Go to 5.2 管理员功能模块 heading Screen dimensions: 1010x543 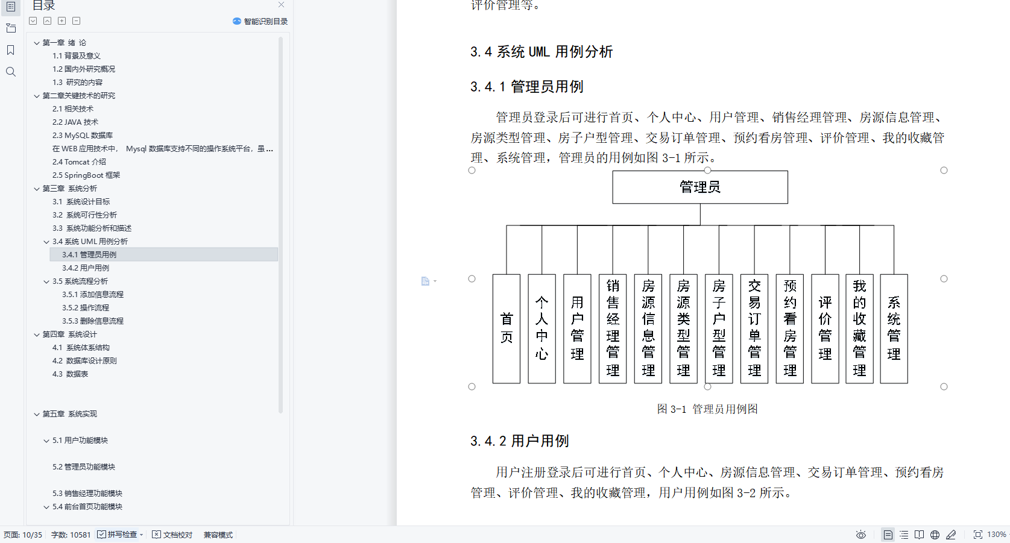[84, 467]
